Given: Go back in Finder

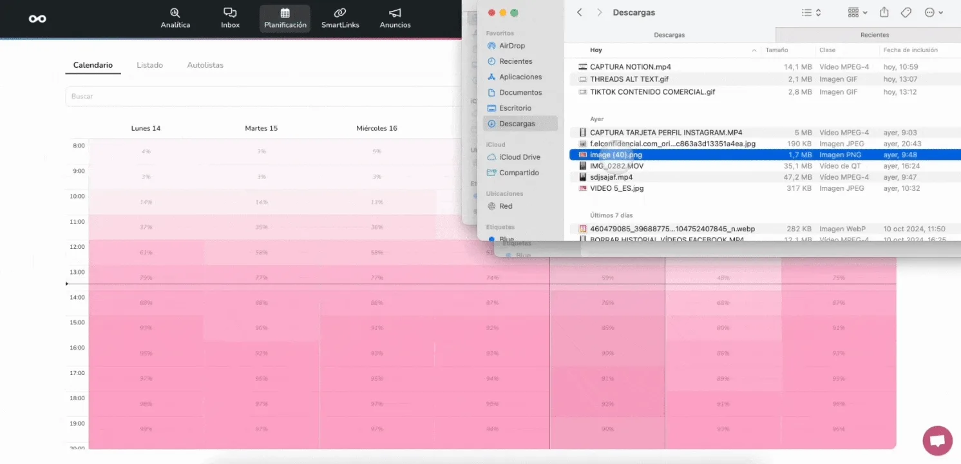Looking at the screenshot, I should coord(580,12).
